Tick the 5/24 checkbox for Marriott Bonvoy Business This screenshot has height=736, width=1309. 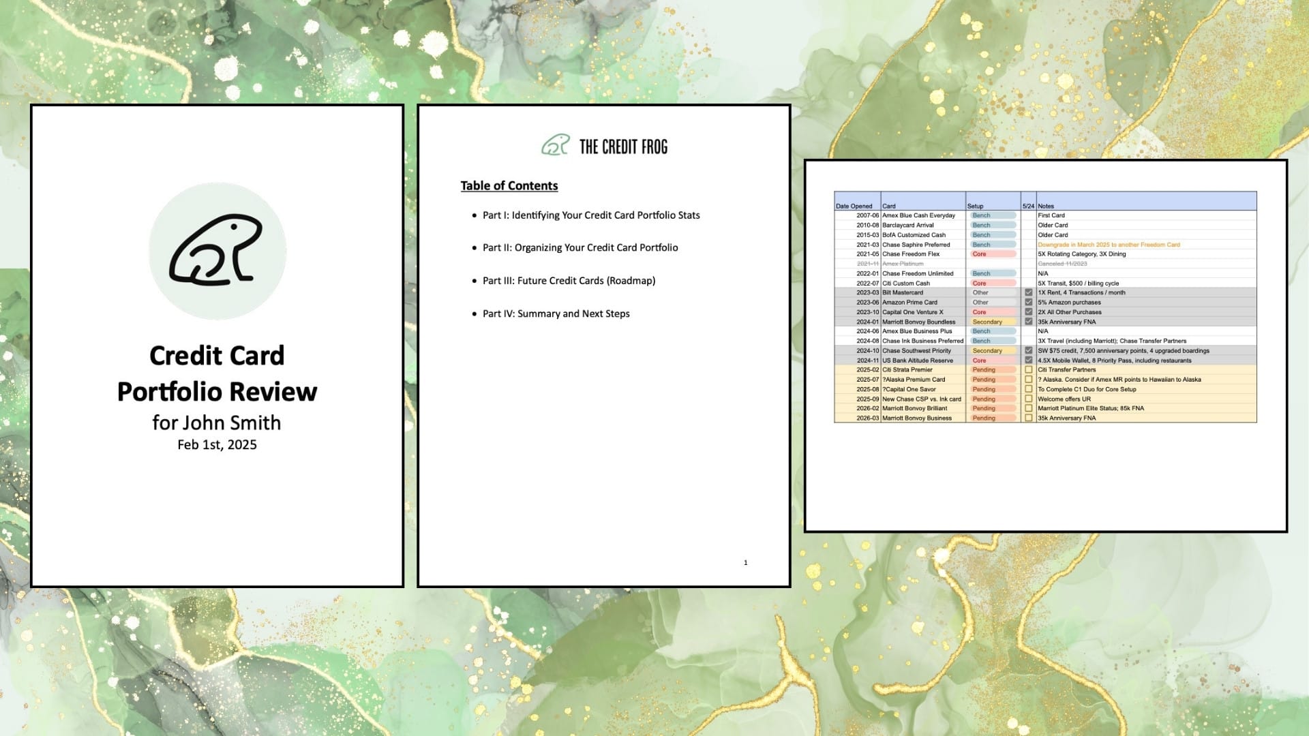tap(1028, 418)
